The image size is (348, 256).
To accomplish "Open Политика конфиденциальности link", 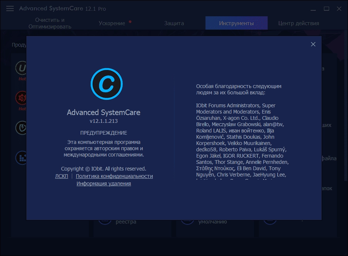I will (114, 176).
